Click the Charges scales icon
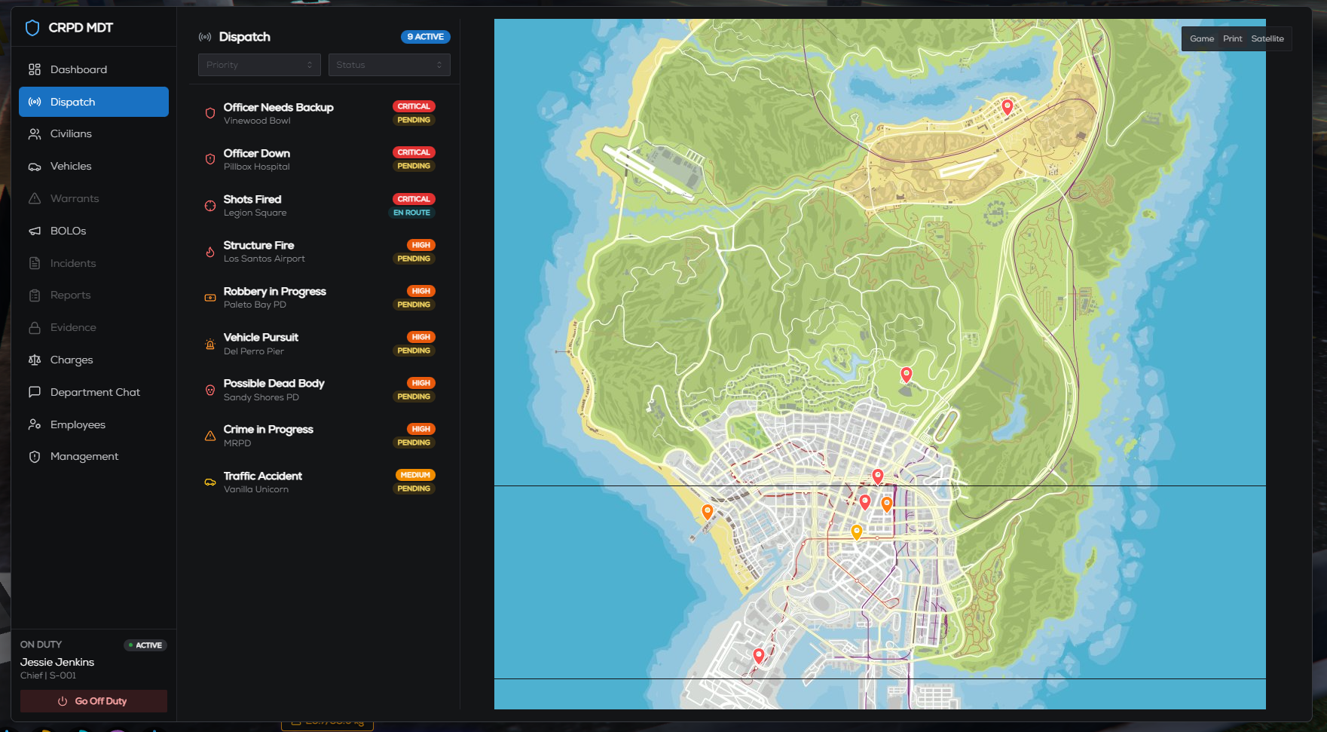Image resolution: width=1327 pixels, height=732 pixels. click(35, 360)
